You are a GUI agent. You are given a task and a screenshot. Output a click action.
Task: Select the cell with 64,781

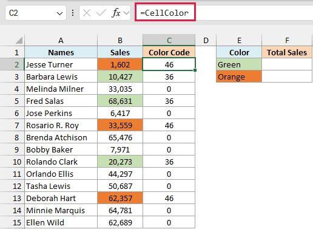120,210
